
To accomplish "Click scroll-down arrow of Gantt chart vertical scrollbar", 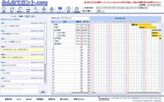I will tap(162, 91).
